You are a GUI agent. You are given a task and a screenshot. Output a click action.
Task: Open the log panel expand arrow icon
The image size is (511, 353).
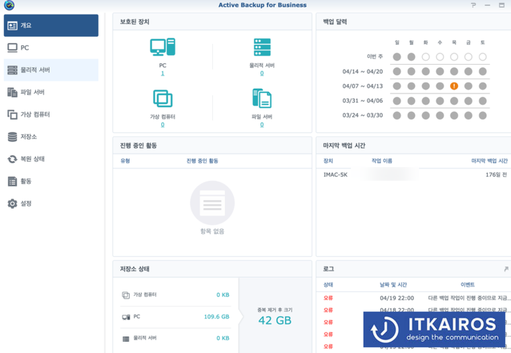point(506,269)
